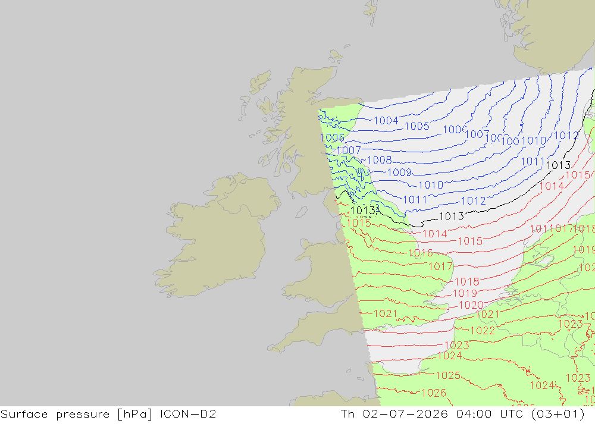Select the '1017' label on East Anglia coast

[440, 266]
